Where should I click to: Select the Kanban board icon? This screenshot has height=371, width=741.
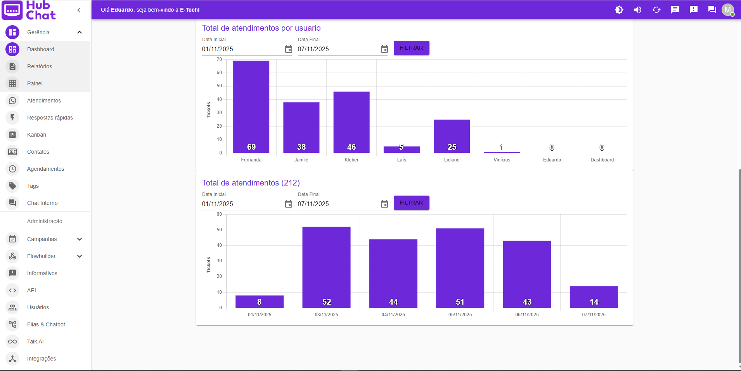pyautogui.click(x=13, y=135)
